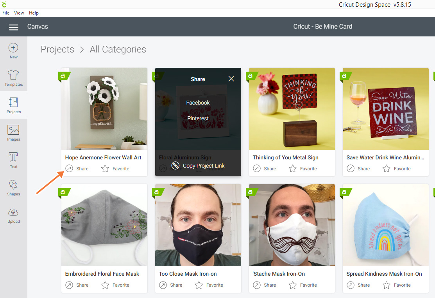
Task: Share arrow icon under Embroidered Floral Face Mask
Action: [69, 285]
